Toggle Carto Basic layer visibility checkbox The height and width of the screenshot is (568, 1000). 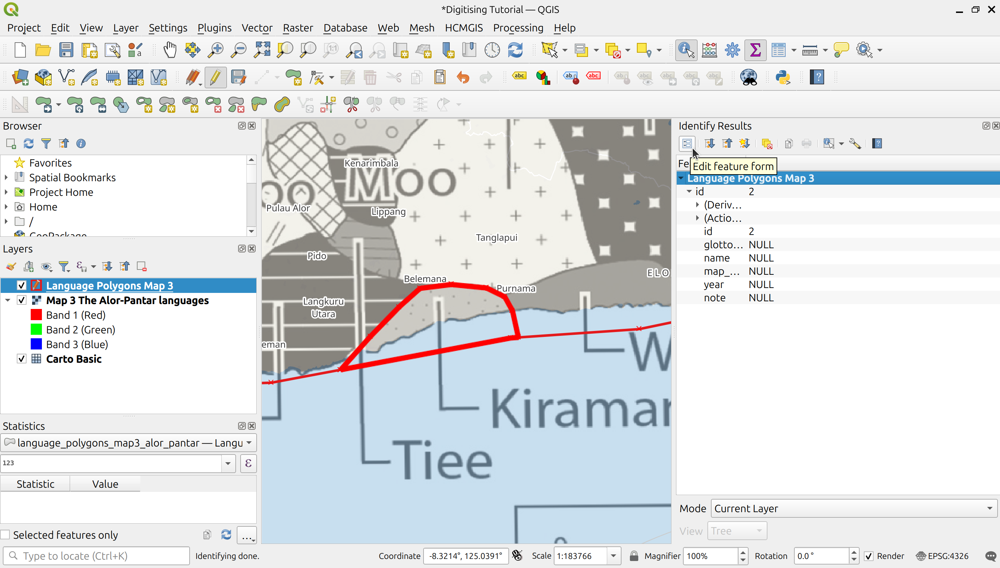tap(21, 359)
